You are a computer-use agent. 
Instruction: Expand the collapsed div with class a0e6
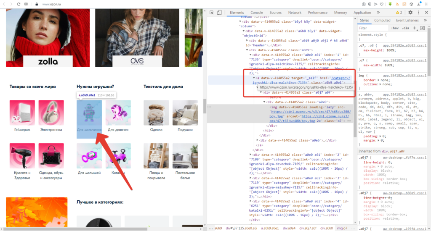258,139
